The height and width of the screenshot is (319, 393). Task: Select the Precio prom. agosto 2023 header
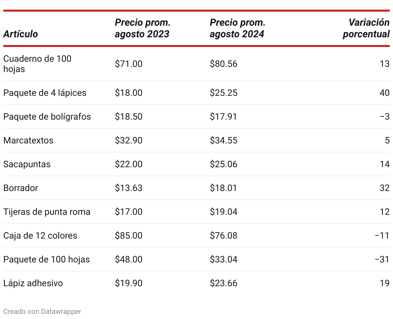point(142,28)
